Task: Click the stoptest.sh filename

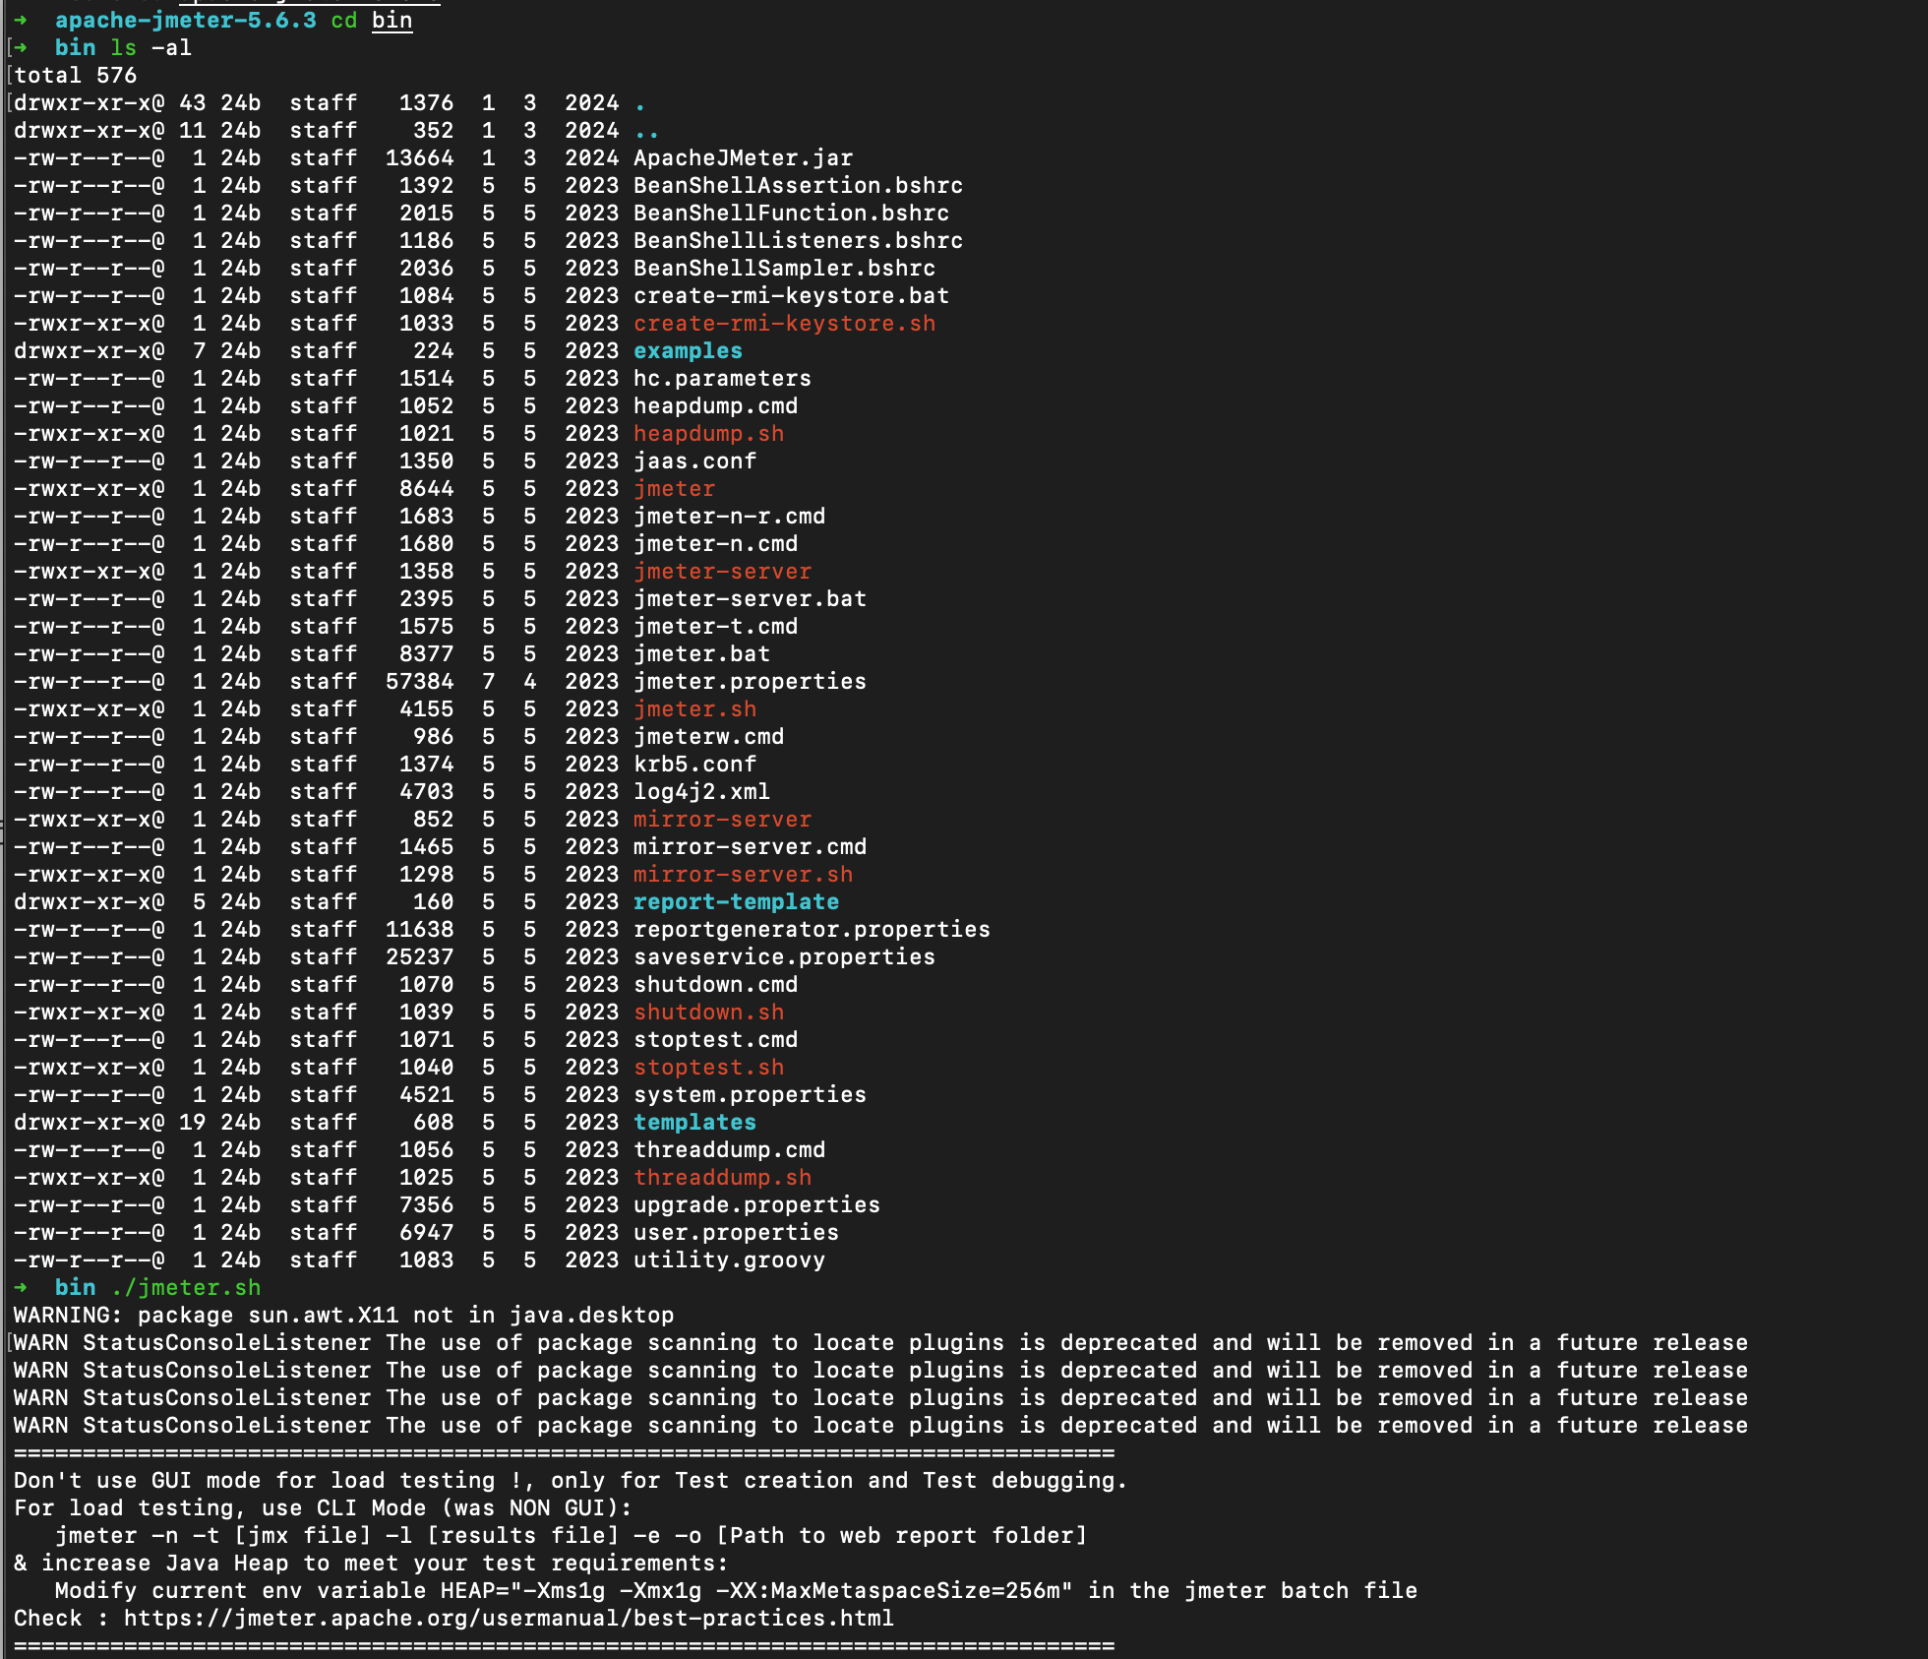Action: (x=708, y=1067)
